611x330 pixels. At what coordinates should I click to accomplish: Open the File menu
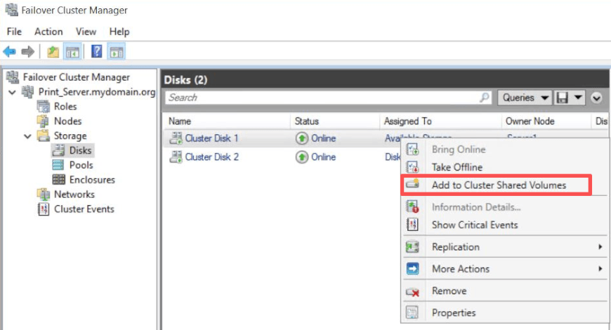pyautogui.click(x=15, y=32)
